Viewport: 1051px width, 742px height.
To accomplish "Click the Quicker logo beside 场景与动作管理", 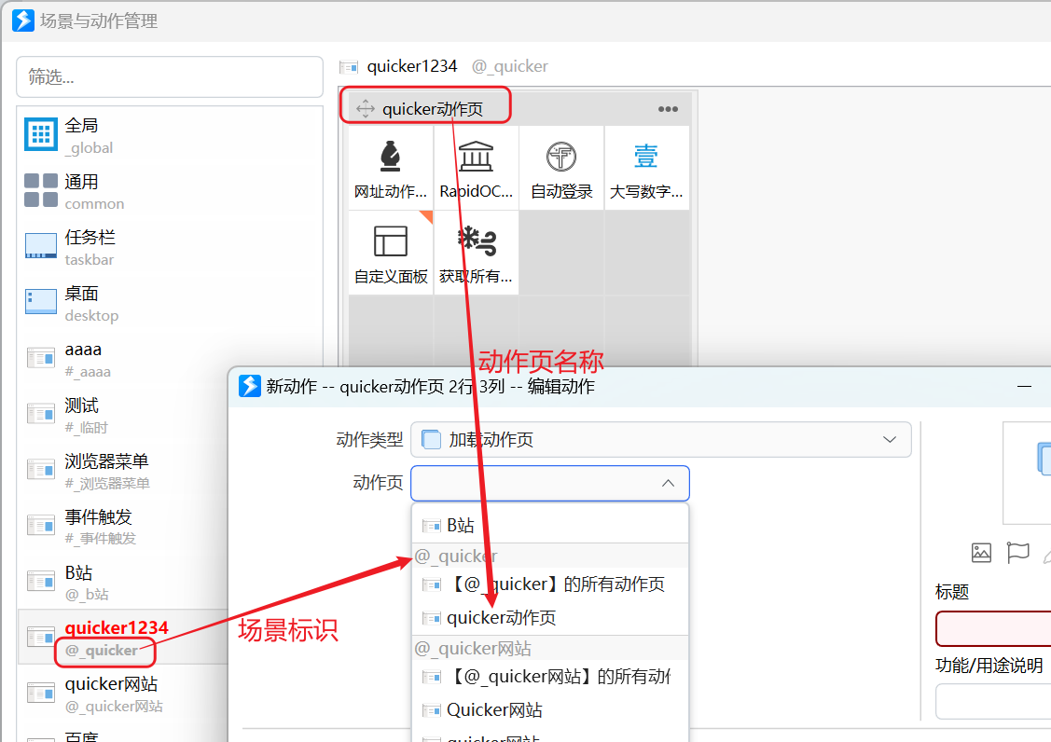I will (x=22, y=21).
